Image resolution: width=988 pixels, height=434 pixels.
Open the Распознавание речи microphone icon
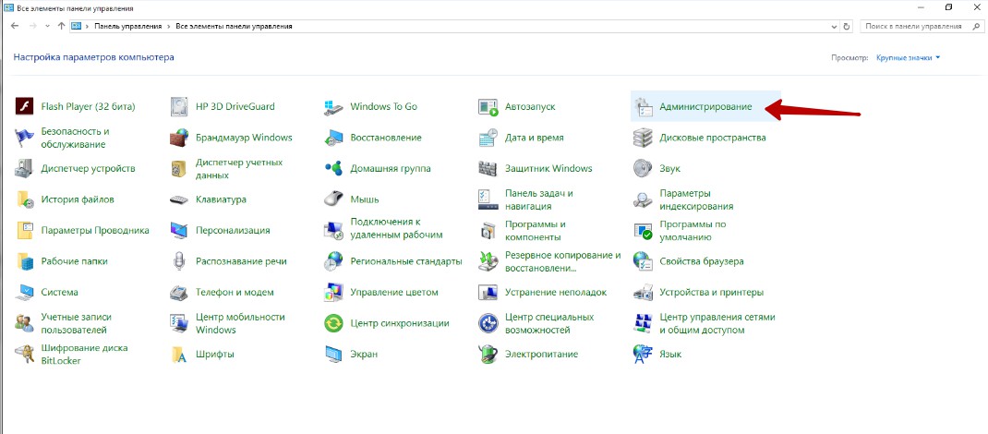[x=179, y=260]
